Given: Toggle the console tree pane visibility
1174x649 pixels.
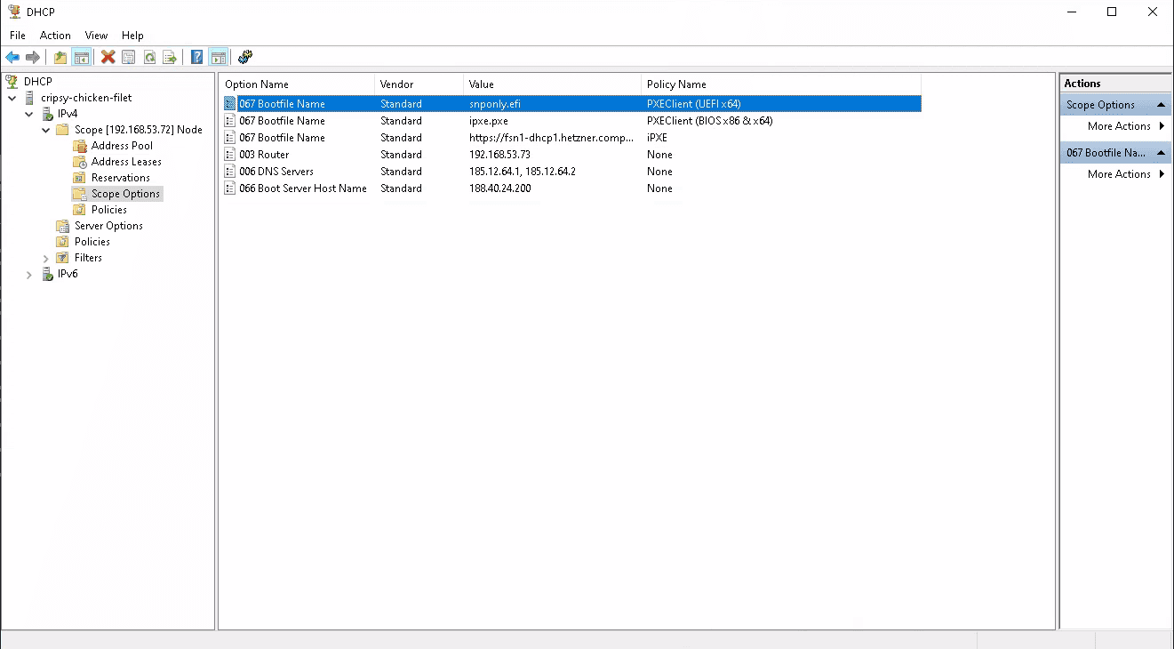Looking at the screenshot, I should point(82,57).
